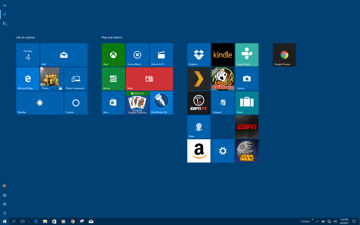Show hidden system tray icons
This screenshot has height=225, width=360.
point(317,221)
